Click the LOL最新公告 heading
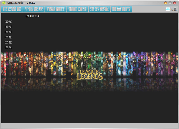This screenshot has width=179, height=129. click(33, 16)
